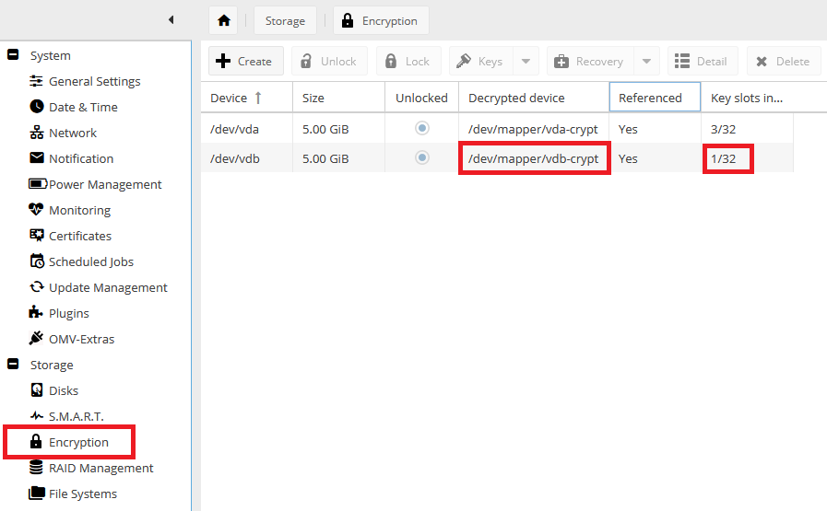Collapse the Storage tree section

pos(13,365)
